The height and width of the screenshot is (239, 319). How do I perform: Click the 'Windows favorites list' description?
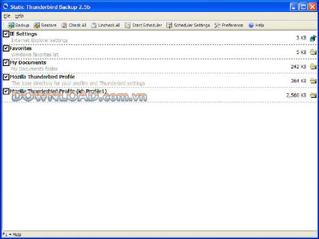point(35,55)
